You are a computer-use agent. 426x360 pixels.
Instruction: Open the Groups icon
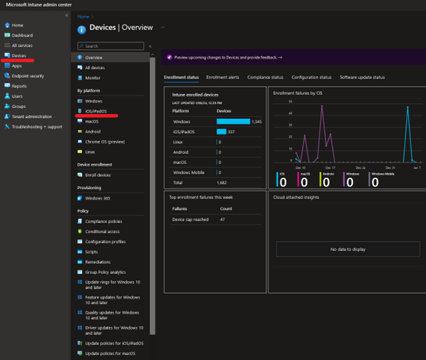(8, 107)
